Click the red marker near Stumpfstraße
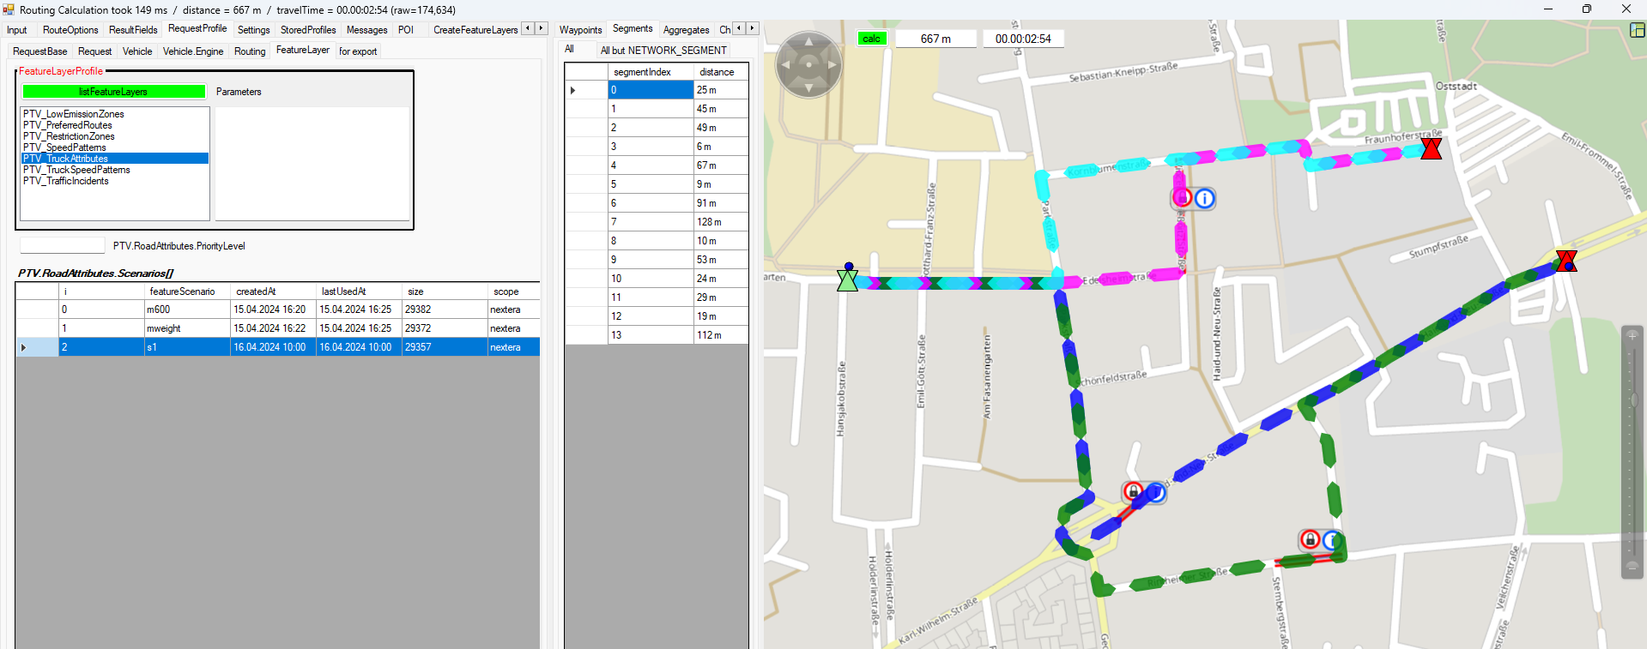The height and width of the screenshot is (649, 1647). [x=1566, y=261]
